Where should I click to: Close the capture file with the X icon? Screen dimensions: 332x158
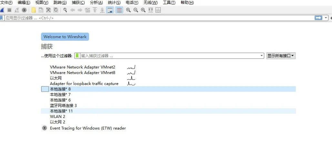(x=48, y=10)
